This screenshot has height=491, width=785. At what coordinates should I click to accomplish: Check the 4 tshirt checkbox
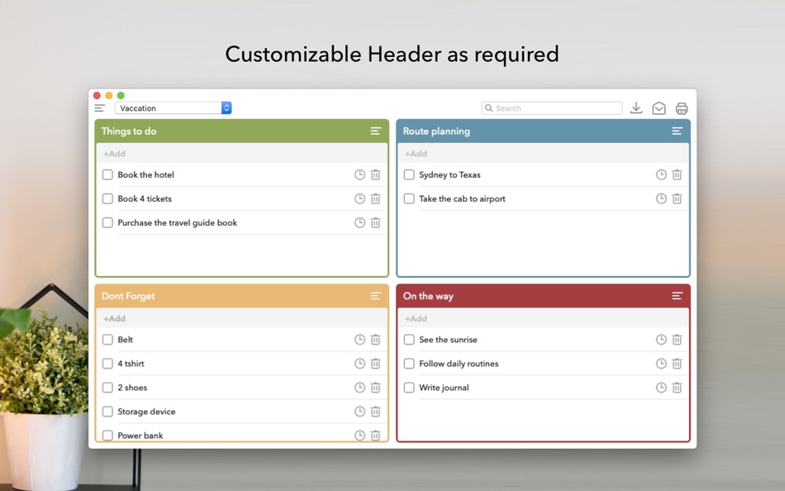107,364
